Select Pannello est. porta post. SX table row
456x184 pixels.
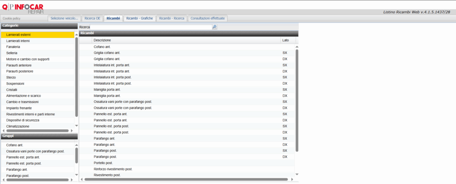pos(187,126)
